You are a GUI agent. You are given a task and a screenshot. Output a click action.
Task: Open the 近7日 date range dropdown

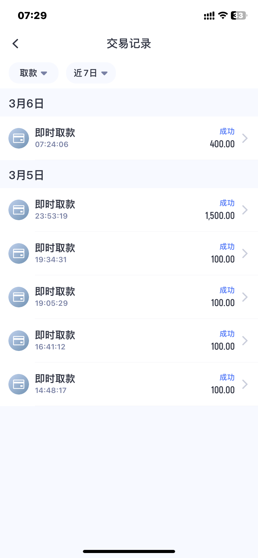[x=91, y=73]
